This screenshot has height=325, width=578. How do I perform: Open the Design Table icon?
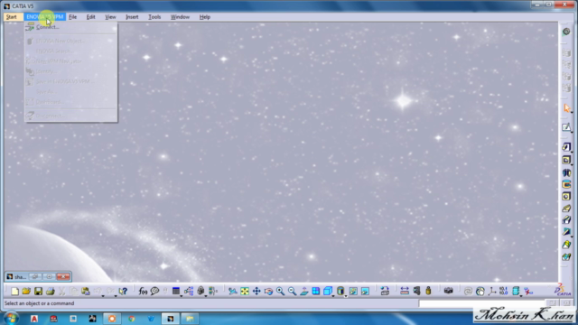point(176,291)
